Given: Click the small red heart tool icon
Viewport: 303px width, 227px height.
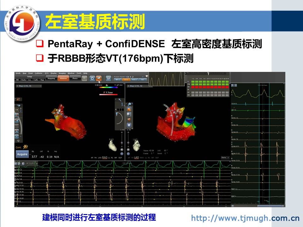Looking at the screenshot, I should (129, 119).
